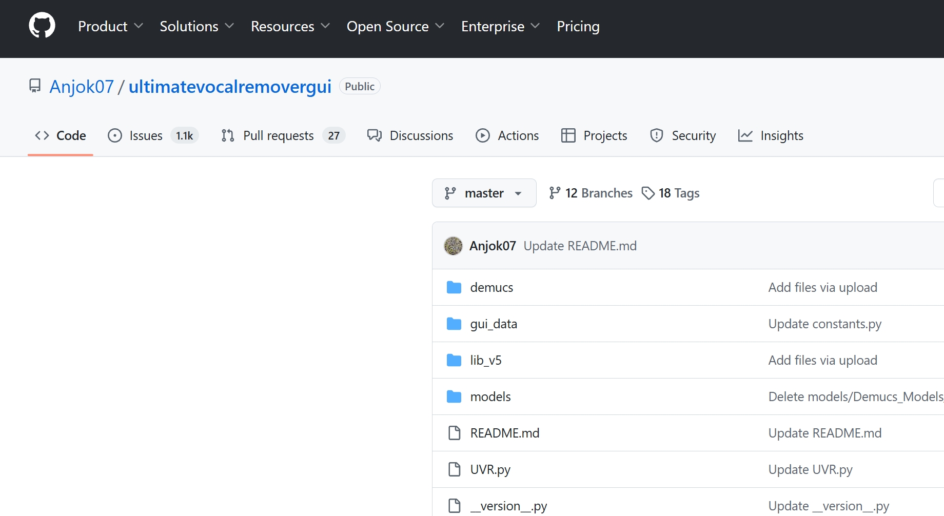Open the Update README.md commit message
The height and width of the screenshot is (516, 944).
click(580, 246)
